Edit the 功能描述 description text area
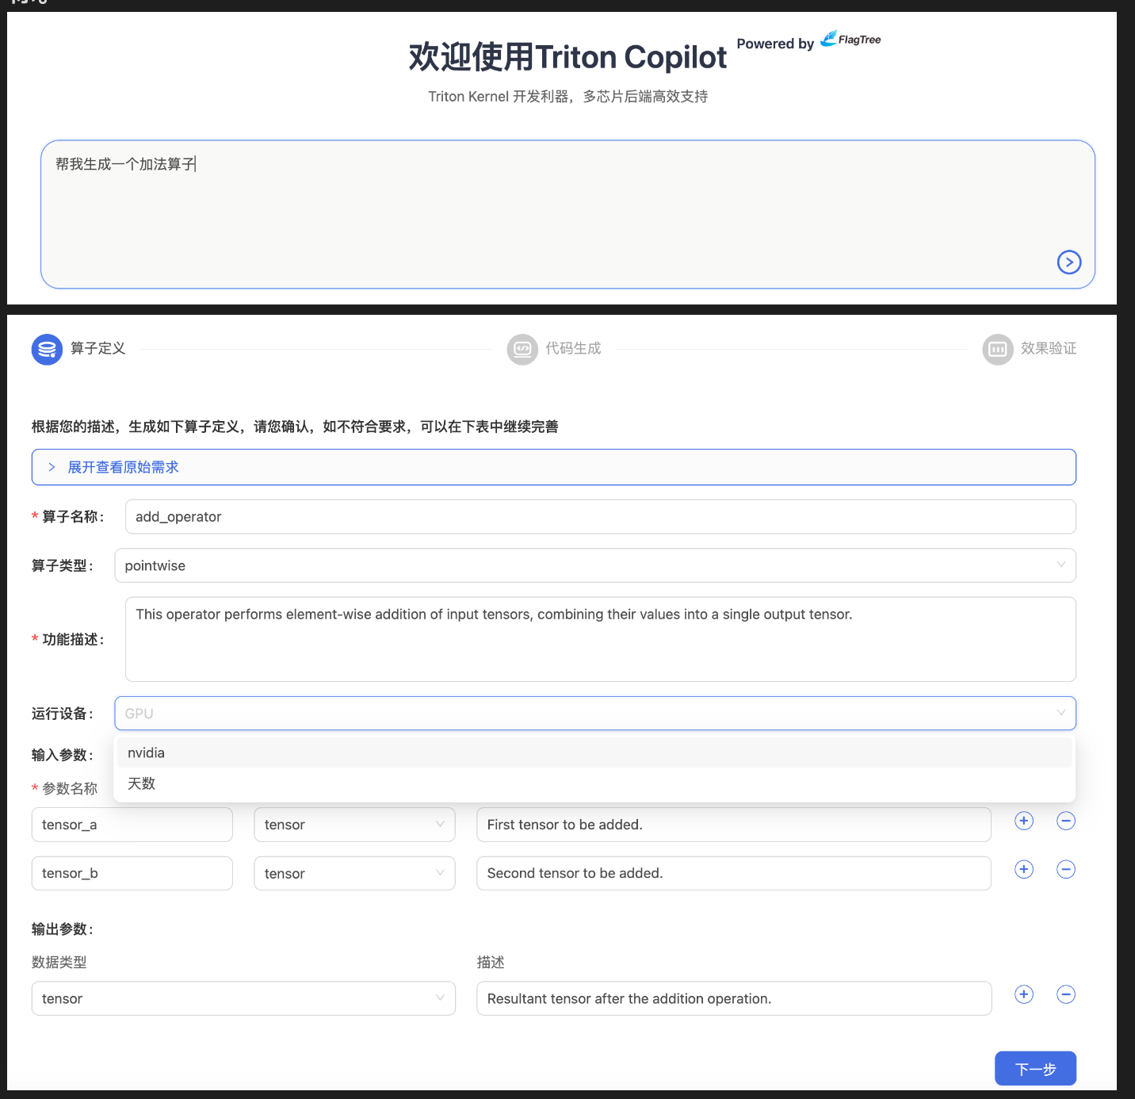The width and height of the screenshot is (1135, 1099). (600, 639)
